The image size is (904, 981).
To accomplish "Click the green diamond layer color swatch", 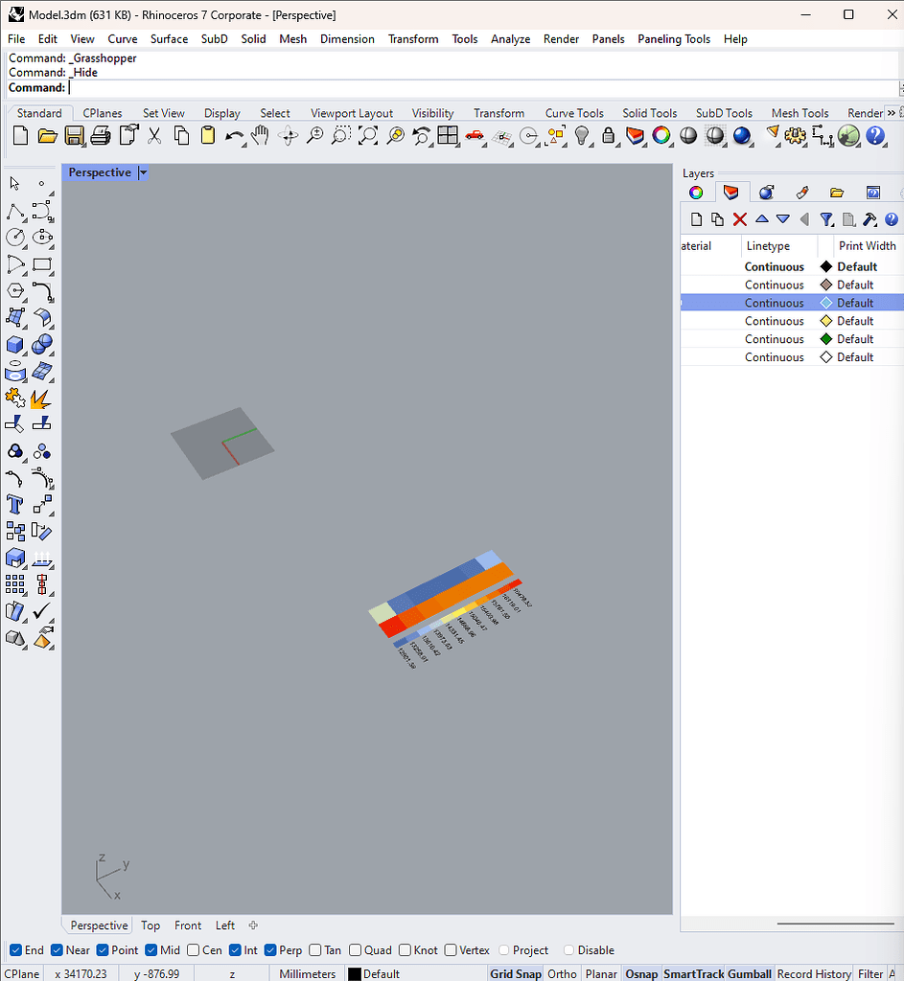I will pyautogui.click(x=825, y=339).
